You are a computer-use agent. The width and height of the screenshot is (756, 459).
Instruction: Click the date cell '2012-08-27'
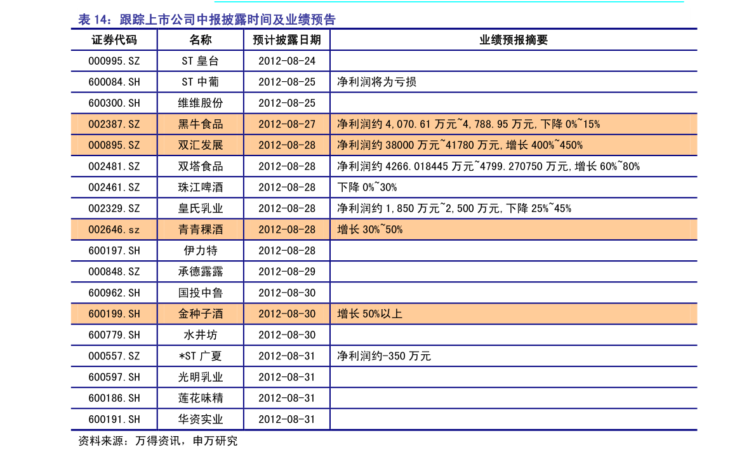[287, 124]
